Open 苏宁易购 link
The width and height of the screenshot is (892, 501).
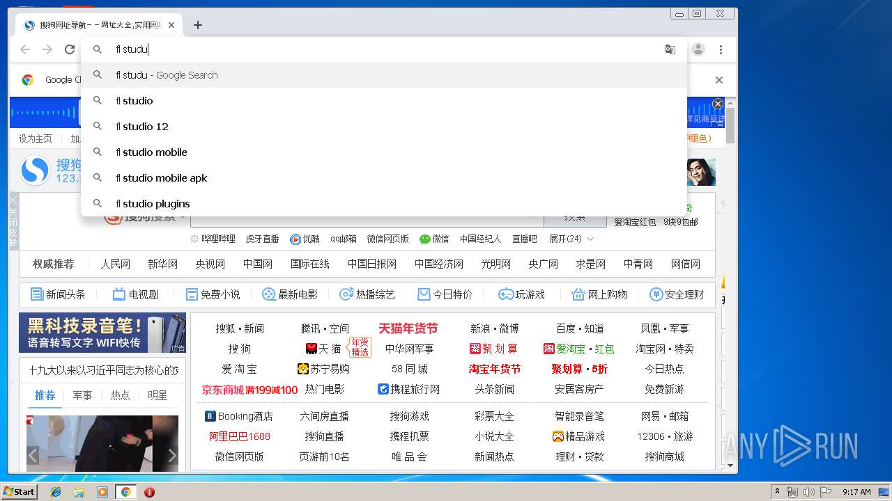click(324, 369)
